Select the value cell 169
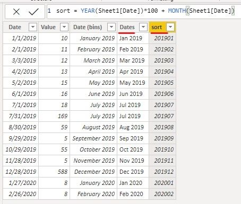The width and height of the screenshot is (241, 204). tap(54, 116)
